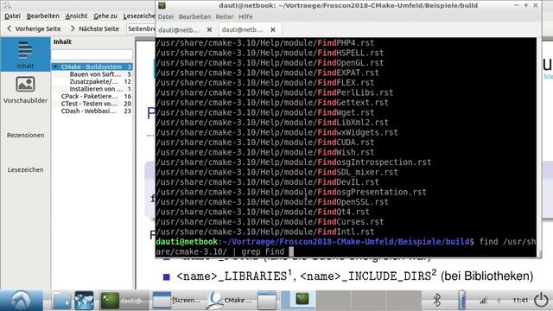553x311 pixels.
Task: Open Datei menu in document viewer
Action: [x=12, y=16]
